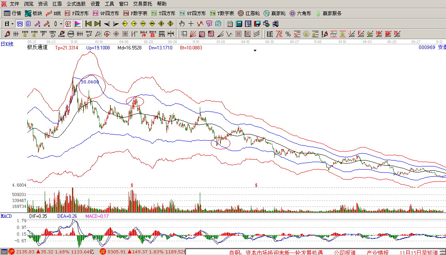Click the percent sign analysis icon
This screenshot has height=255, width=446.
(x=288, y=34)
